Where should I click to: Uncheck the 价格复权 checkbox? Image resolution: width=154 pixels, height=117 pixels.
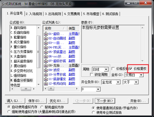pos(131,69)
